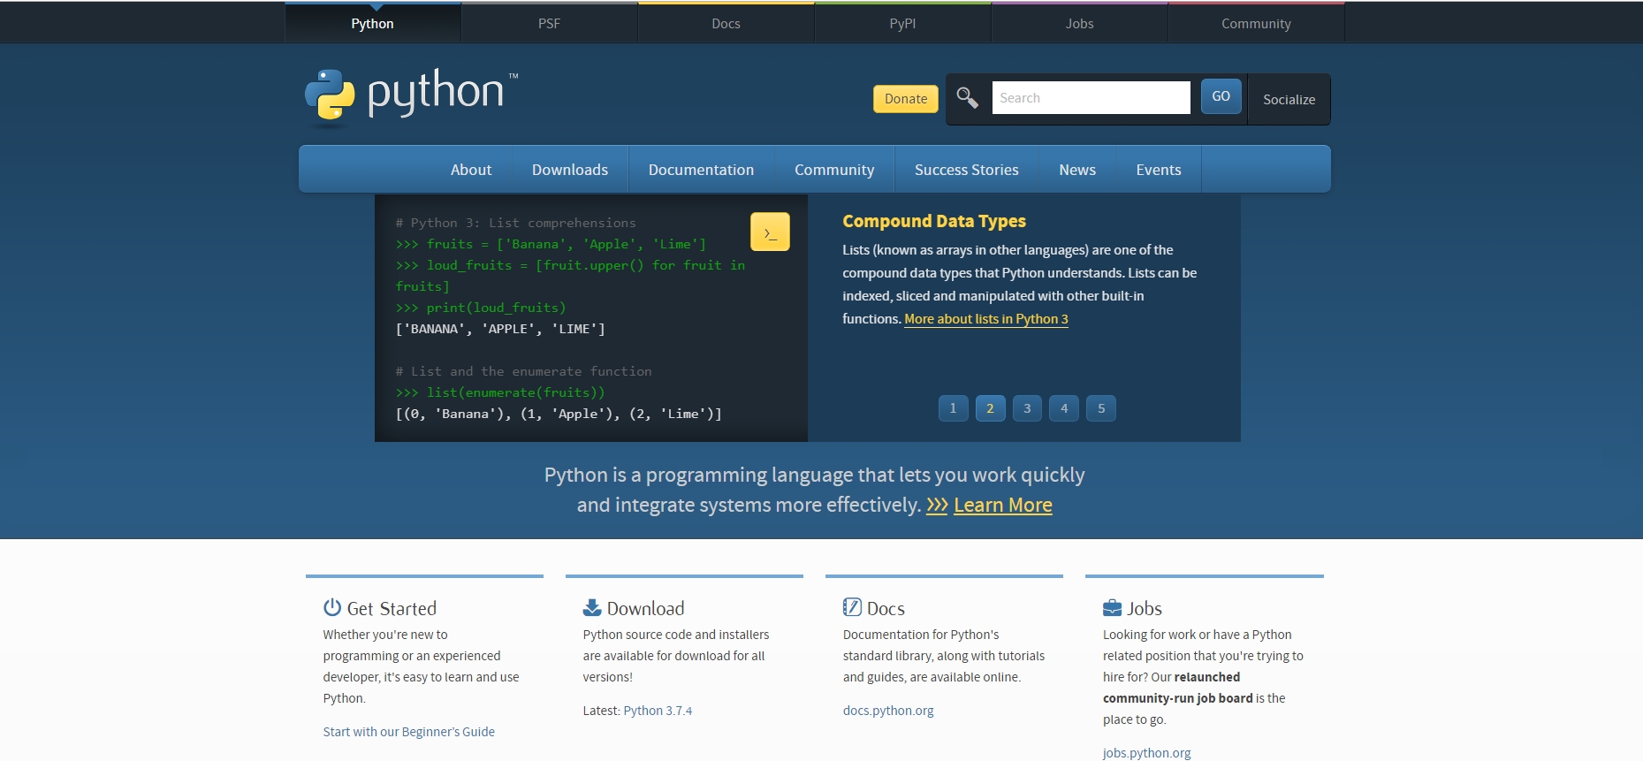Show slide 4 of the code carousel
1643x761 pixels.
(1064, 408)
